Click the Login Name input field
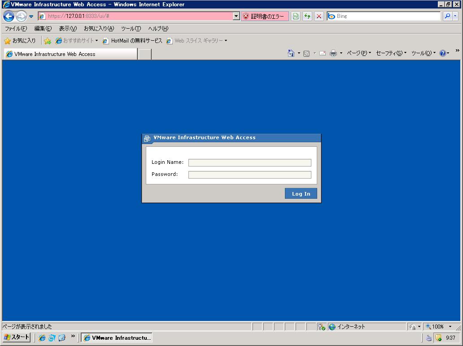 250,162
